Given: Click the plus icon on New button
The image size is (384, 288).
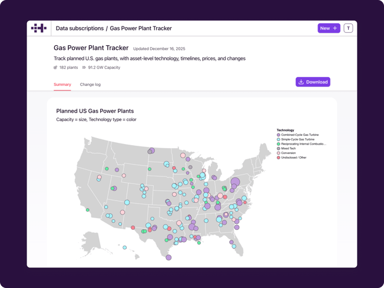Looking at the screenshot, I should (335, 28).
